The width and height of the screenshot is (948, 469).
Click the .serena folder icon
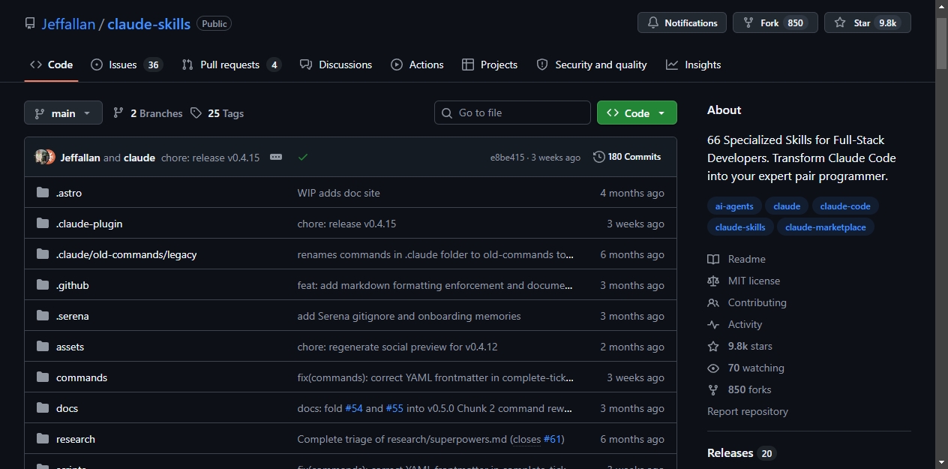[x=43, y=316]
